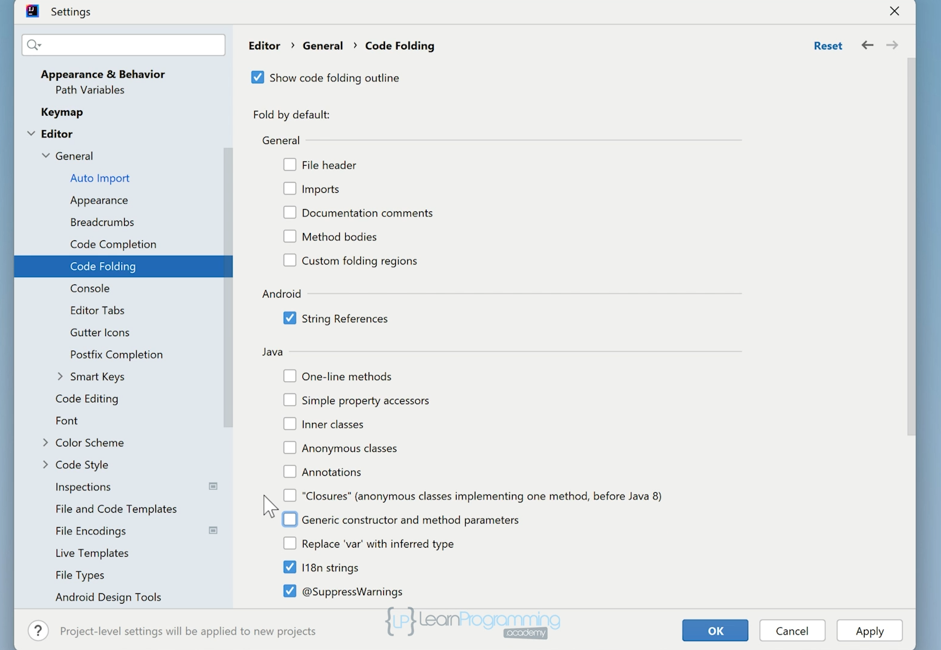This screenshot has width=941, height=650.
Task: Select Code Folding in the tree
Action: [123, 266]
